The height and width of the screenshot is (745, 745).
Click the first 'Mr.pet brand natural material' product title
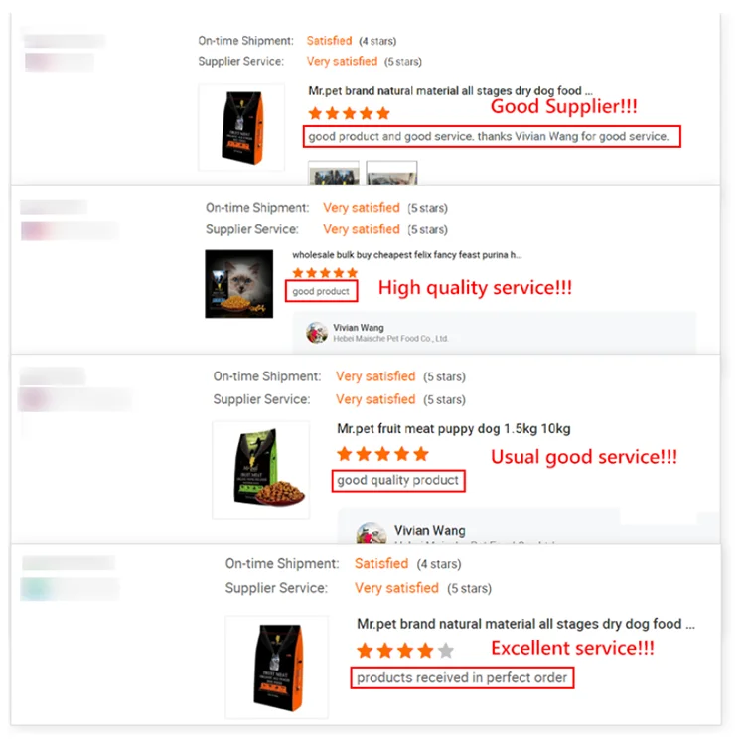pyautogui.click(x=450, y=90)
